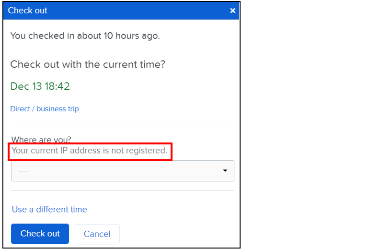Close the Check out dialog with X
The width and height of the screenshot is (392, 249).
click(232, 10)
